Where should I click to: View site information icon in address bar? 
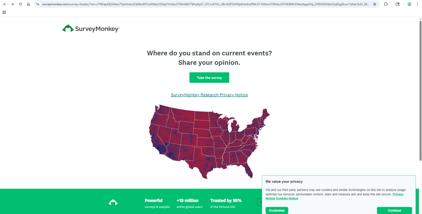tap(38, 4)
